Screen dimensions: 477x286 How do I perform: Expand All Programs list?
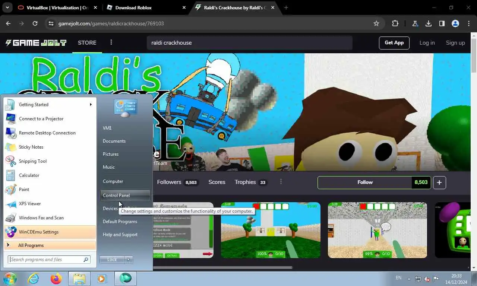click(50, 245)
